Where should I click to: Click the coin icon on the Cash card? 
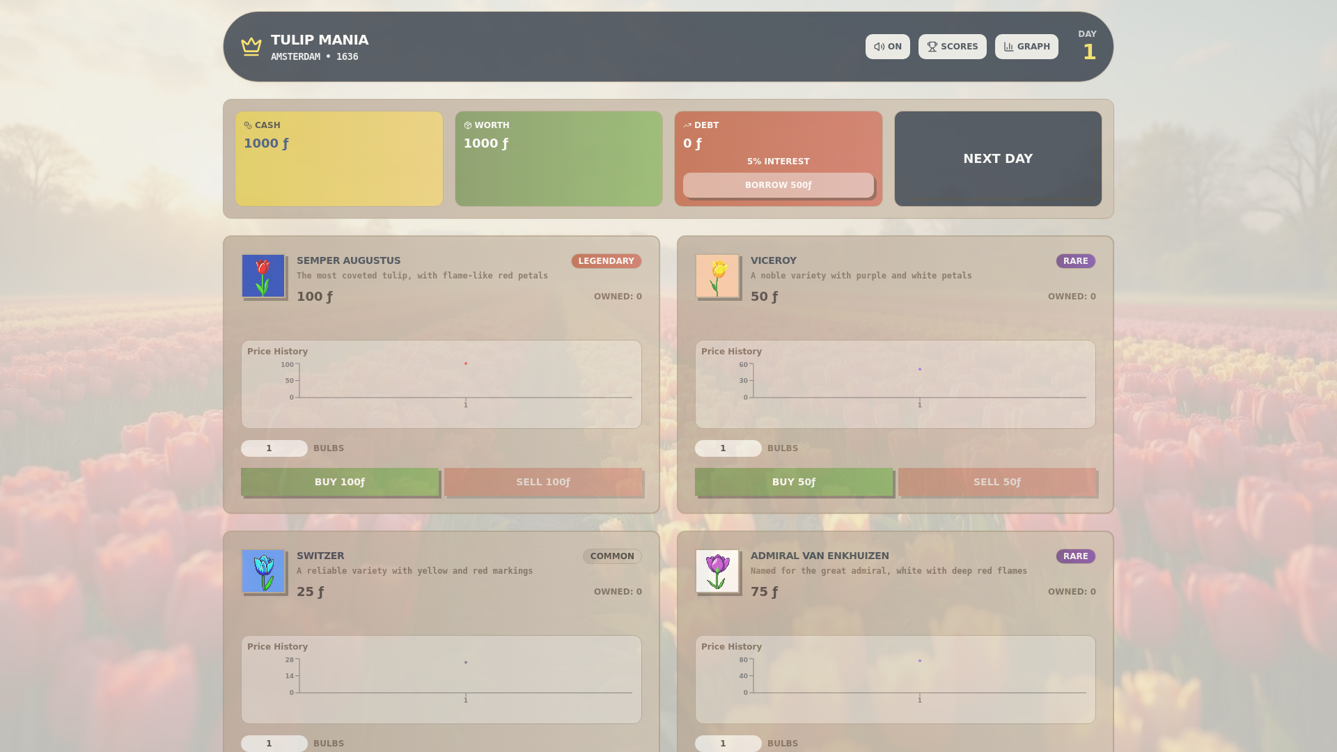click(247, 125)
